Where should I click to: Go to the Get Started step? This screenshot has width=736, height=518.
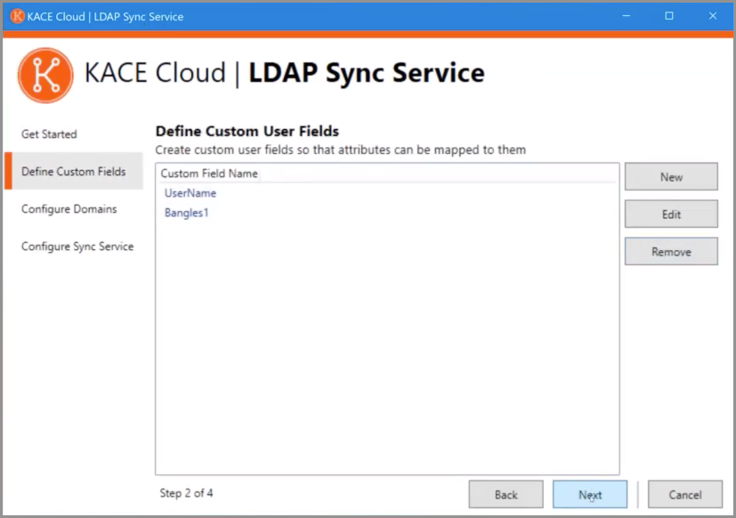49,134
